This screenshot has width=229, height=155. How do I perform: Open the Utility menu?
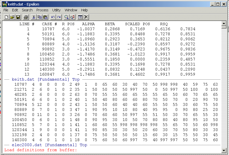point(56,10)
